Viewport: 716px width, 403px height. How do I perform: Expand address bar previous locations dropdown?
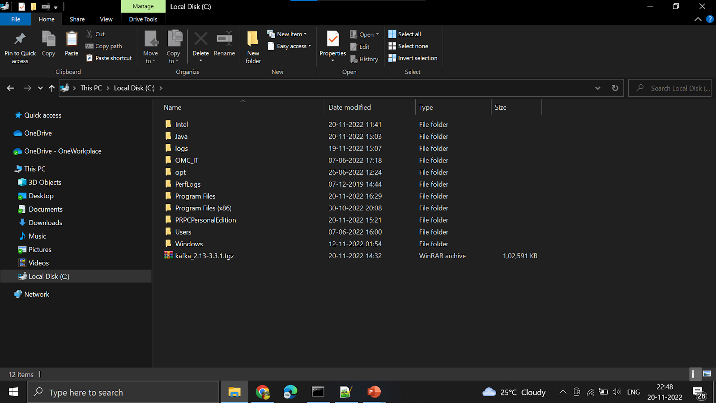[x=597, y=88]
